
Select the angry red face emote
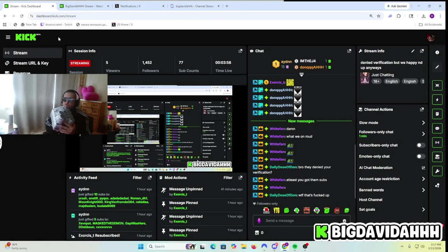tap(337, 210)
